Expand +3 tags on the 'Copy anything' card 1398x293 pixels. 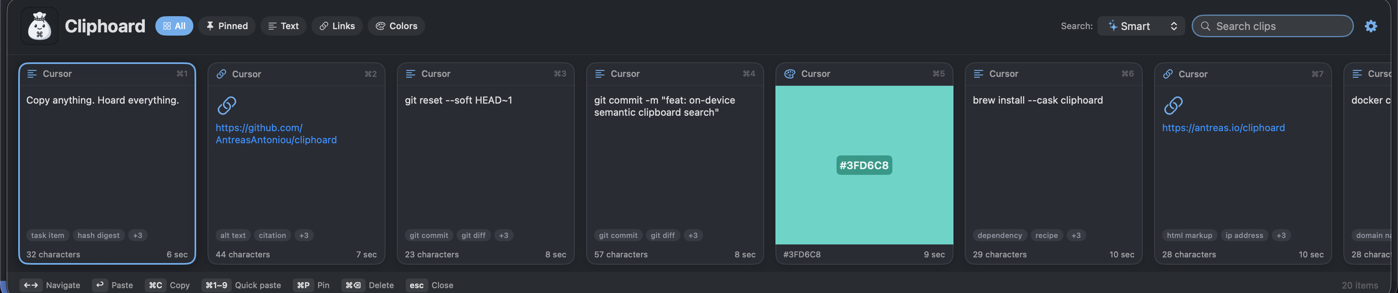(138, 236)
